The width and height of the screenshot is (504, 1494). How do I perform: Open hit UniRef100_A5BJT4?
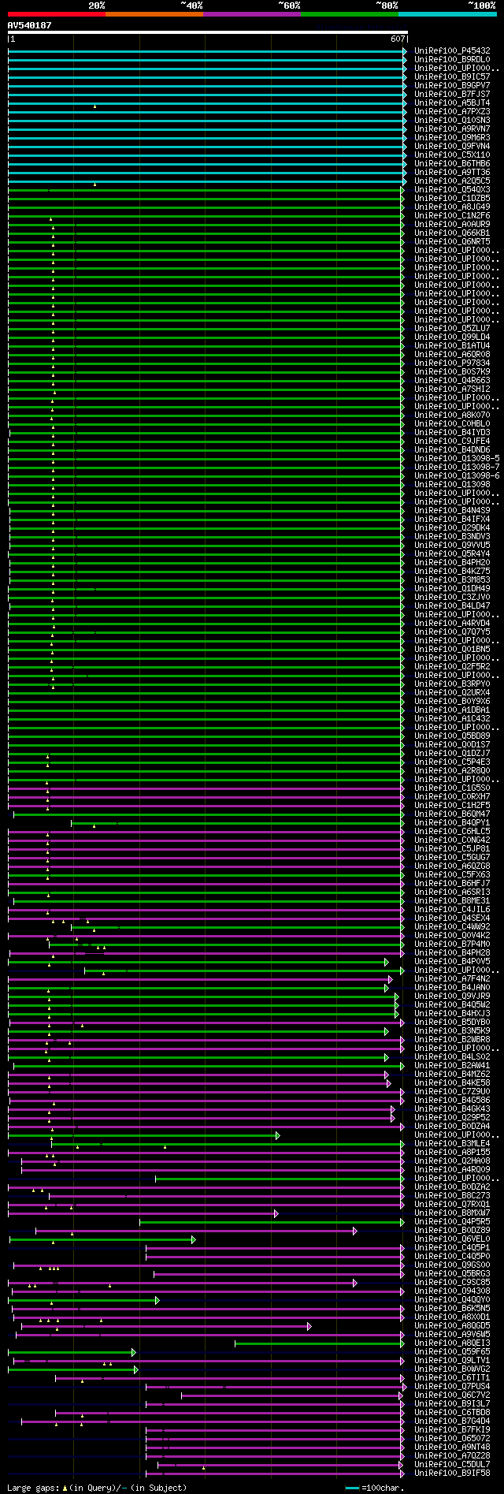[x=452, y=102]
